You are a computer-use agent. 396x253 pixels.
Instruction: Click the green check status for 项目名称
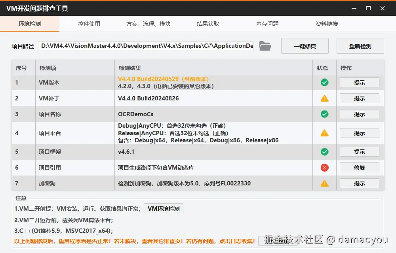point(325,114)
